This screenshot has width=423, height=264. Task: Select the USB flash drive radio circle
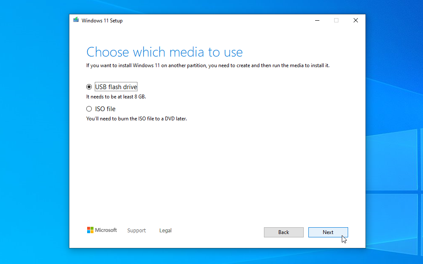pyautogui.click(x=89, y=87)
